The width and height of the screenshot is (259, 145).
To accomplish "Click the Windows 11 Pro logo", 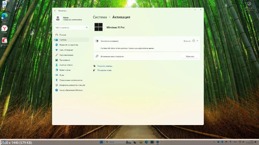I will (98, 27).
